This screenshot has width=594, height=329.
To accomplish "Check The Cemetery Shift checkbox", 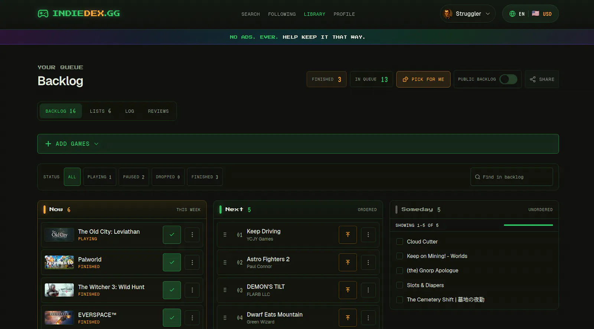I will (400, 300).
